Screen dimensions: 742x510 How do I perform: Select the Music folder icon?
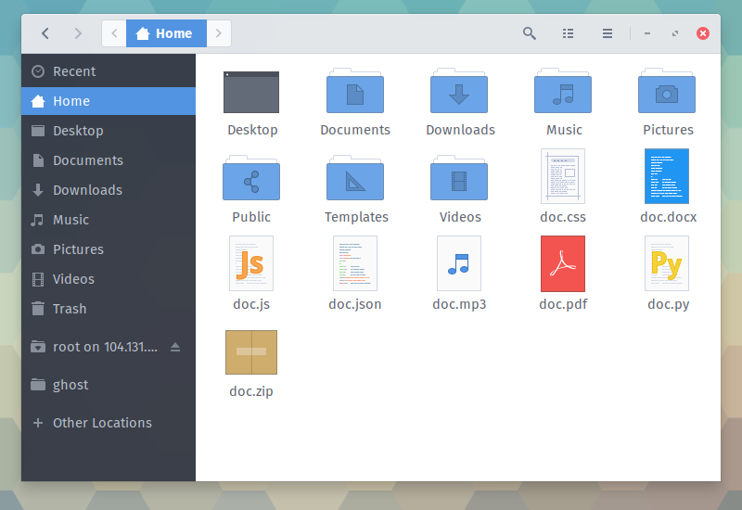563,91
